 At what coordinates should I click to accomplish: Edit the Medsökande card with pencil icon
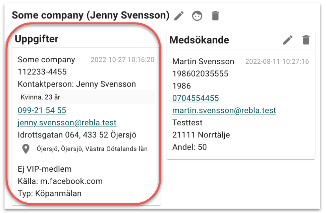pos(288,40)
